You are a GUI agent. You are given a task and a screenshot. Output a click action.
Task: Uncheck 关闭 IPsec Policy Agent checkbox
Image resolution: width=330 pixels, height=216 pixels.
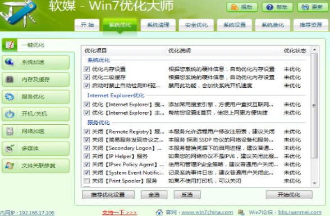coord(86,164)
